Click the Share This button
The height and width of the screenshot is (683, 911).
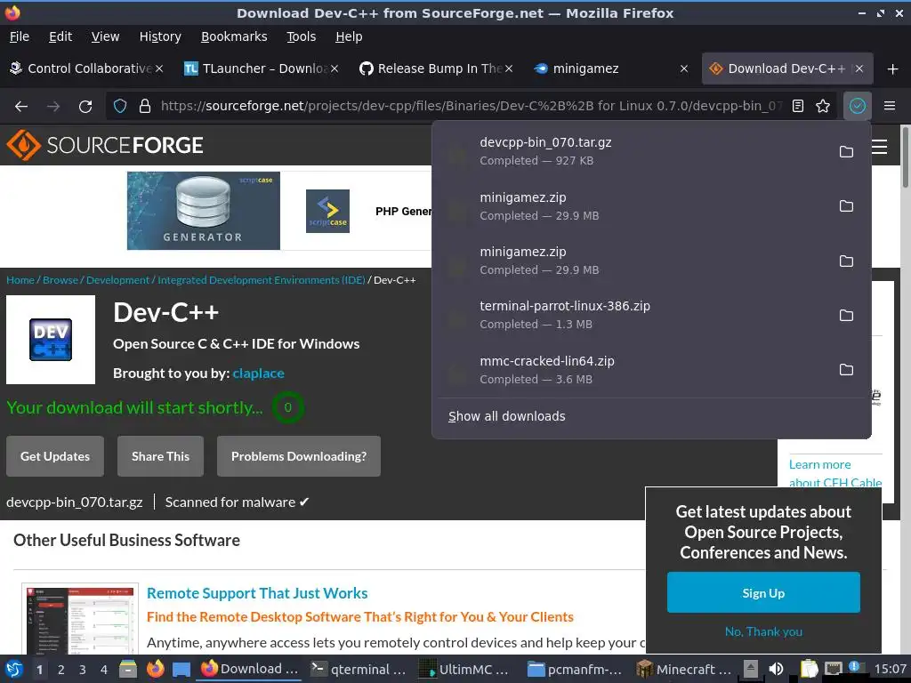coord(160,456)
